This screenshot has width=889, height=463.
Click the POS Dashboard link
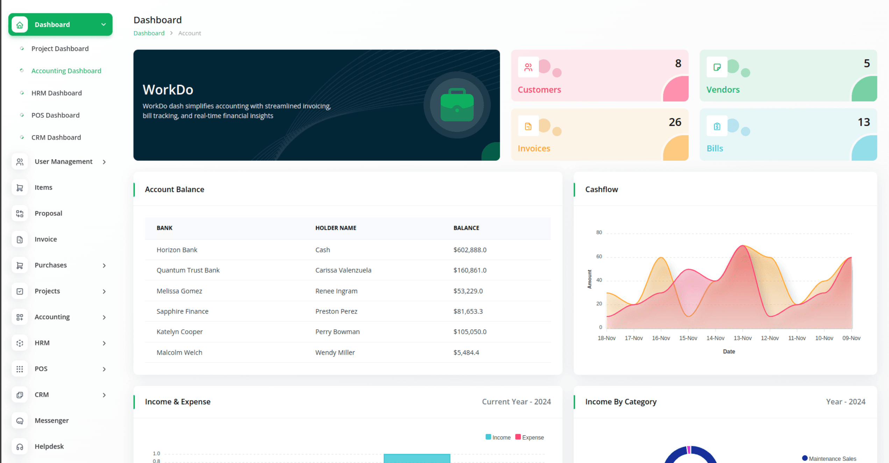(55, 115)
